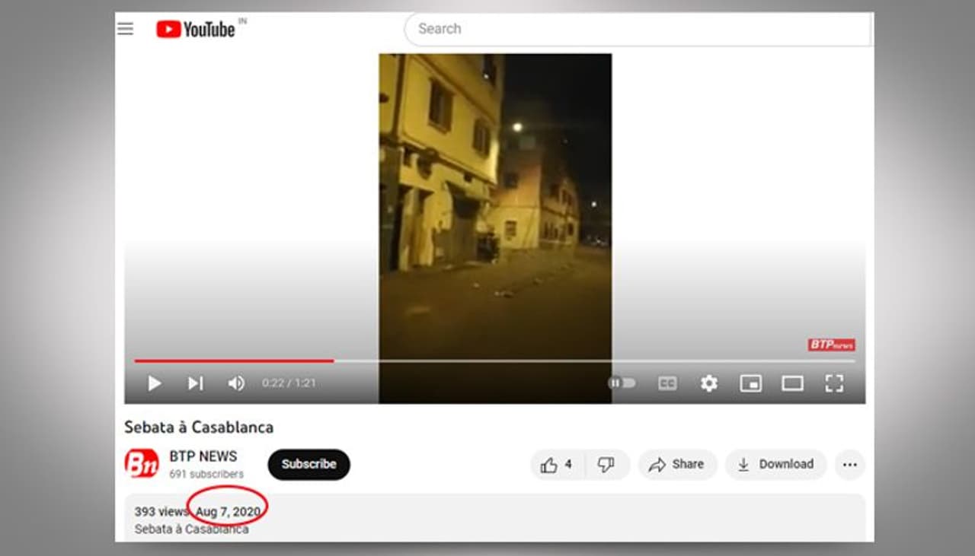The width and height of the screenshot is (975, 556).
Task: Download the video
Action: [775, 465]
